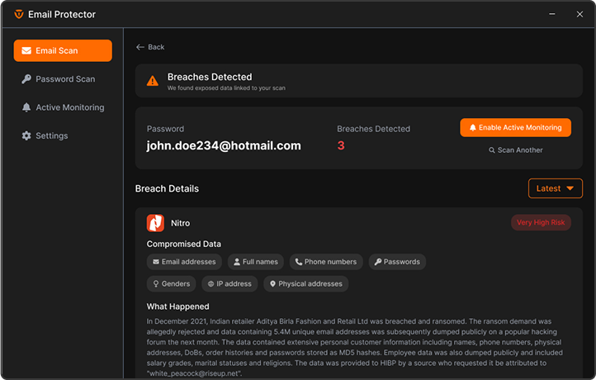This screenshot has width=596, height=380.
Task: Click the Settings gear icon in sidebar
Action: click(26, 135)
